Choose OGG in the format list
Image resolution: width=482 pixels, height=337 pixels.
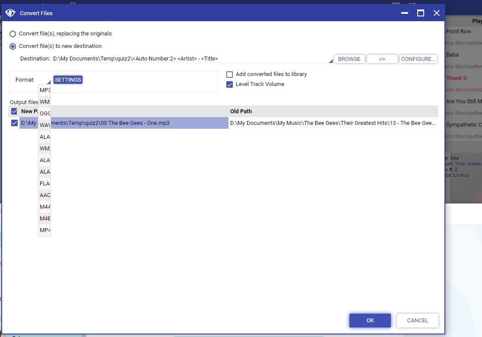click(45, 114)
